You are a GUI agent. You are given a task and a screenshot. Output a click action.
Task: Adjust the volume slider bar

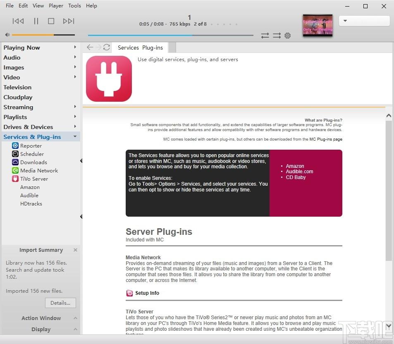pos(43,35)
